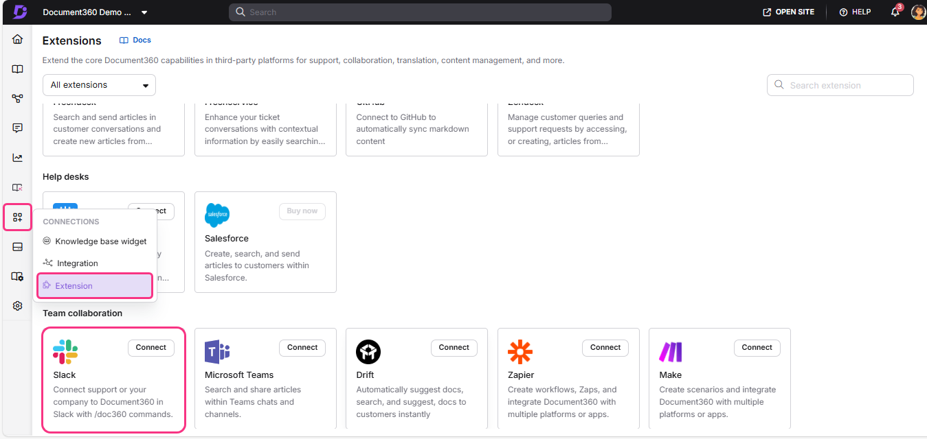Open the Docs link beside Extensions
The width and height of the screenshot is (927, 439).
pos(135,40)
